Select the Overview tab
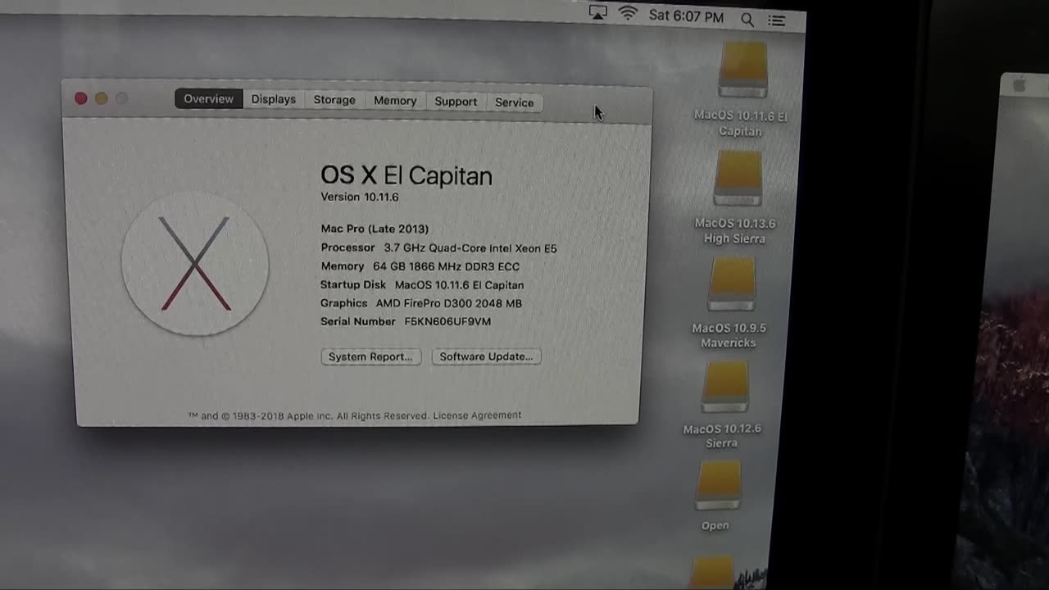This screenshot has width=1049, height=590. pyautogui.click(x=208, y=99)
